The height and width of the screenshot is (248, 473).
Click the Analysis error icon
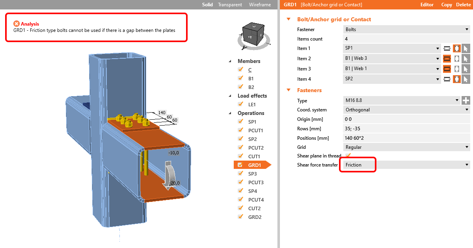pyautogui.click(x=16, y=24)
